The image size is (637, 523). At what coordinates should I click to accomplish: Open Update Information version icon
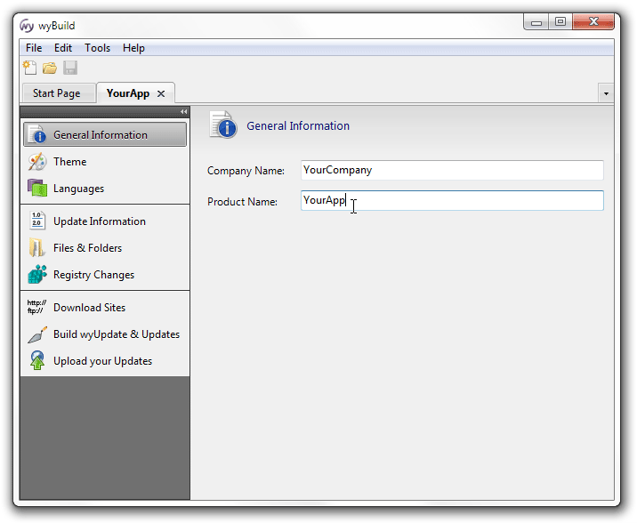(x=37, y=221)
